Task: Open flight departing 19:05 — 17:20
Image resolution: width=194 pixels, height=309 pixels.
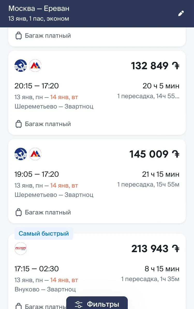Action: pyautogui.click(x=97, y=181)
